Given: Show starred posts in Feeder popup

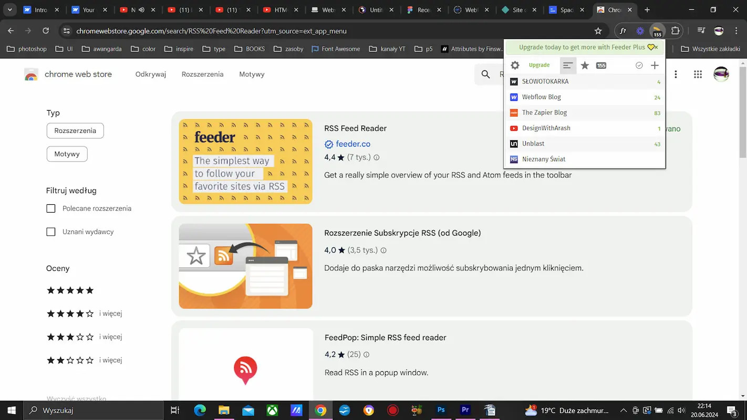Looking at the screenshot, I should coord(585,65).
